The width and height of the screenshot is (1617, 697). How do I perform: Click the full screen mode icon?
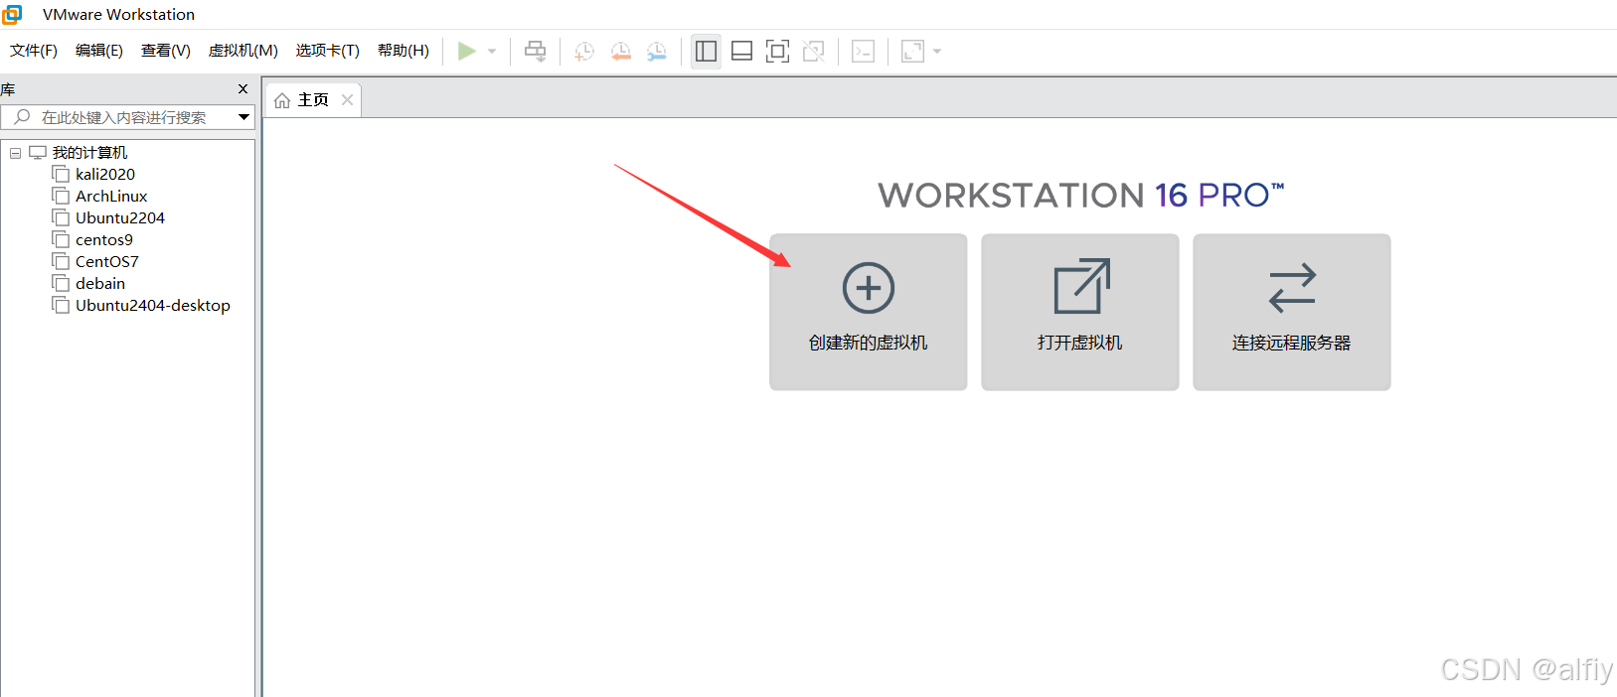778,51
